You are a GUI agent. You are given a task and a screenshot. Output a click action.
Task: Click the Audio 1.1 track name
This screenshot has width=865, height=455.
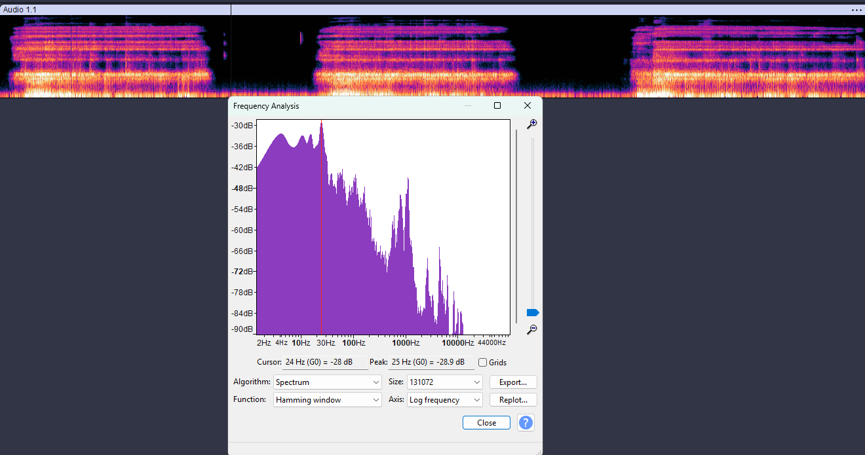point(20,10)
